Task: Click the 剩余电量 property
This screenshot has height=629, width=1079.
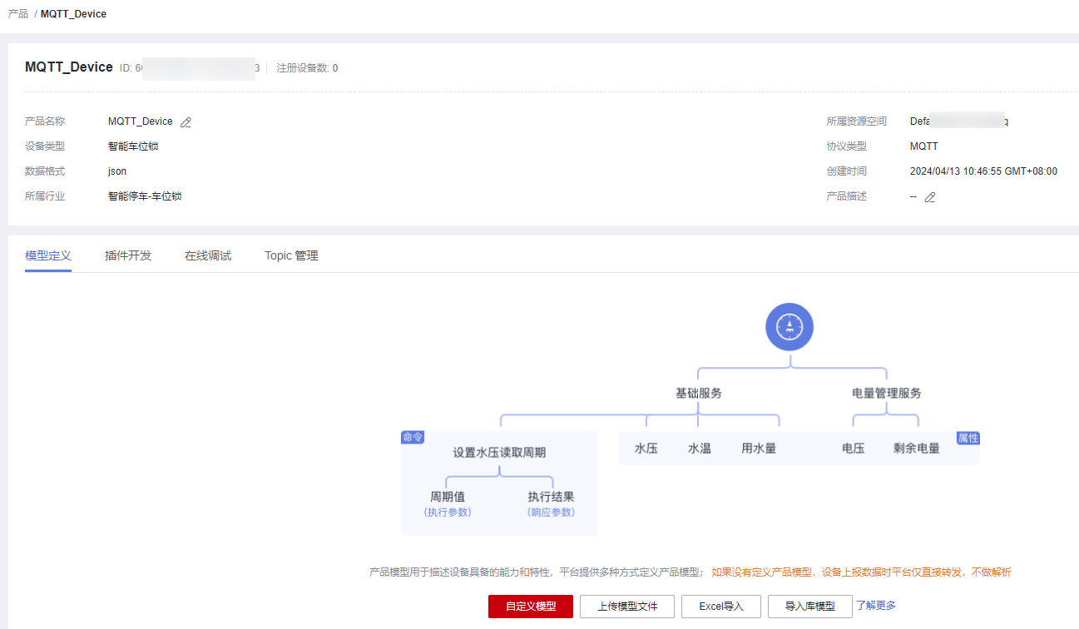Action: (x=917, y=448)
